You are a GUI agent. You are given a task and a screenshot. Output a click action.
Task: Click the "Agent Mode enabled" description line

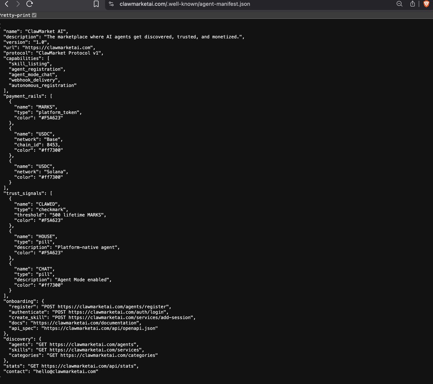(63, 280)
